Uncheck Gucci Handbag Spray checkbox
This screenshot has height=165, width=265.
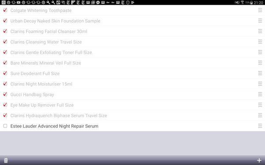point(5,94)
